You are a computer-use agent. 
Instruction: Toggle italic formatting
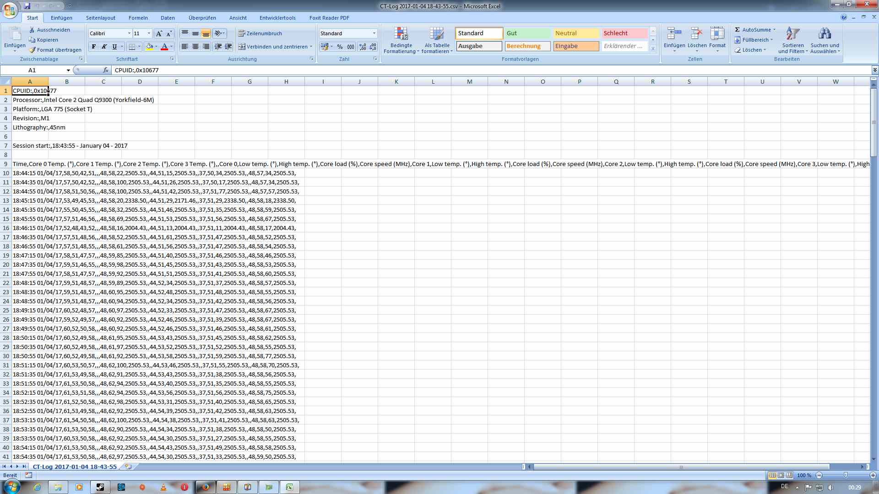(104, 47)
